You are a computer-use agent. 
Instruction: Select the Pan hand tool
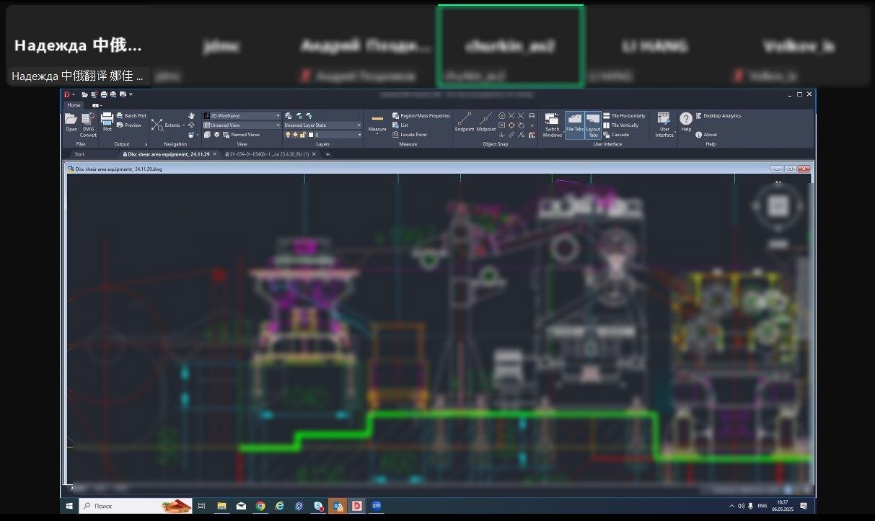click(191, 115)
